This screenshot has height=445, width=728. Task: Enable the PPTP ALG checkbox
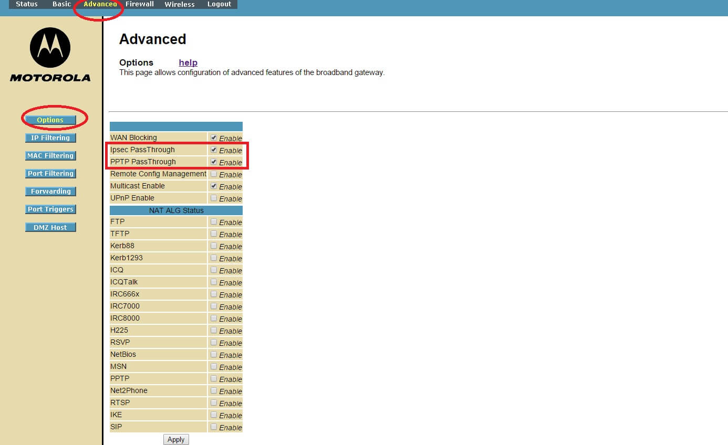coord(214,378)
